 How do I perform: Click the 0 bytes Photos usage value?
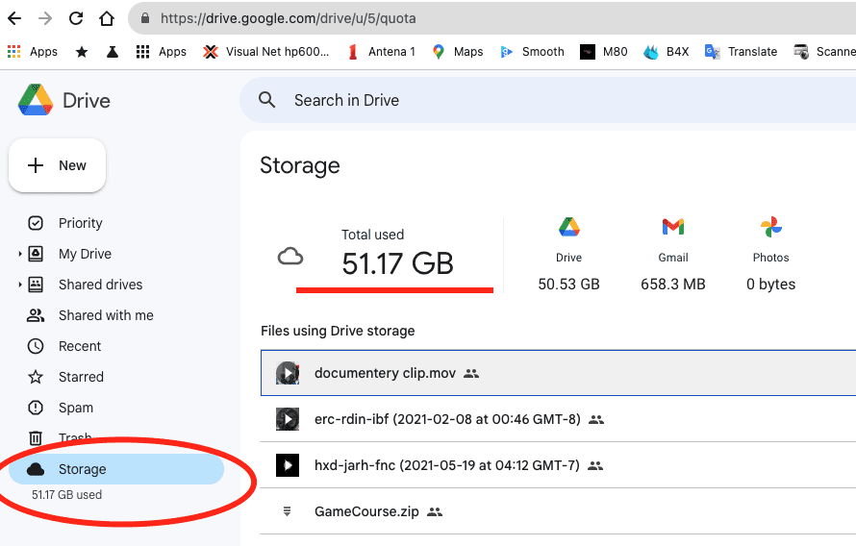(770, 285)
